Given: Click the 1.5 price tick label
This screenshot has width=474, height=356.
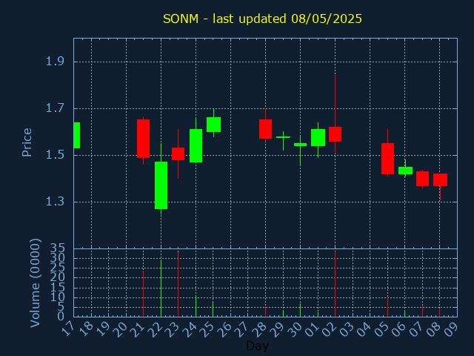Looking at the screenshot, I should [x=55, y=155].
